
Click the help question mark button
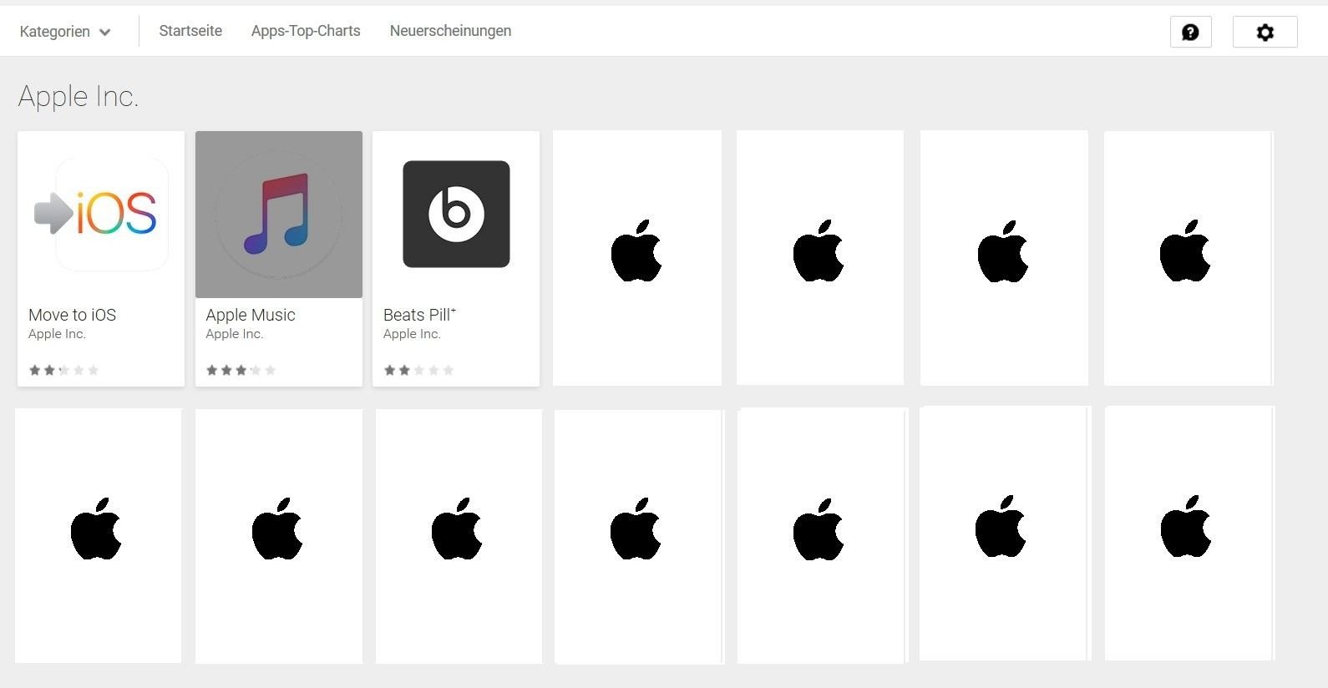point(1190,32)
